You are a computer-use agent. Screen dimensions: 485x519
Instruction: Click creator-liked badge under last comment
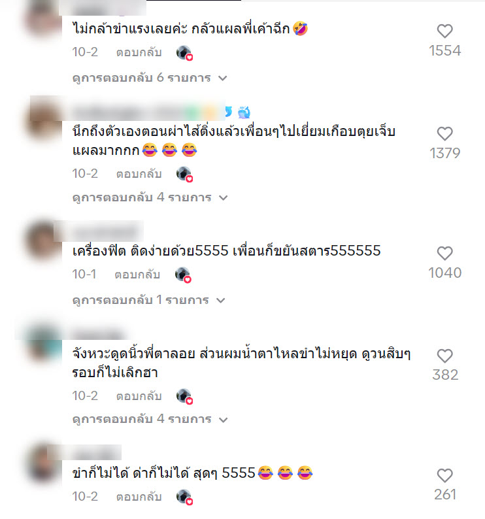pos(185,497)
